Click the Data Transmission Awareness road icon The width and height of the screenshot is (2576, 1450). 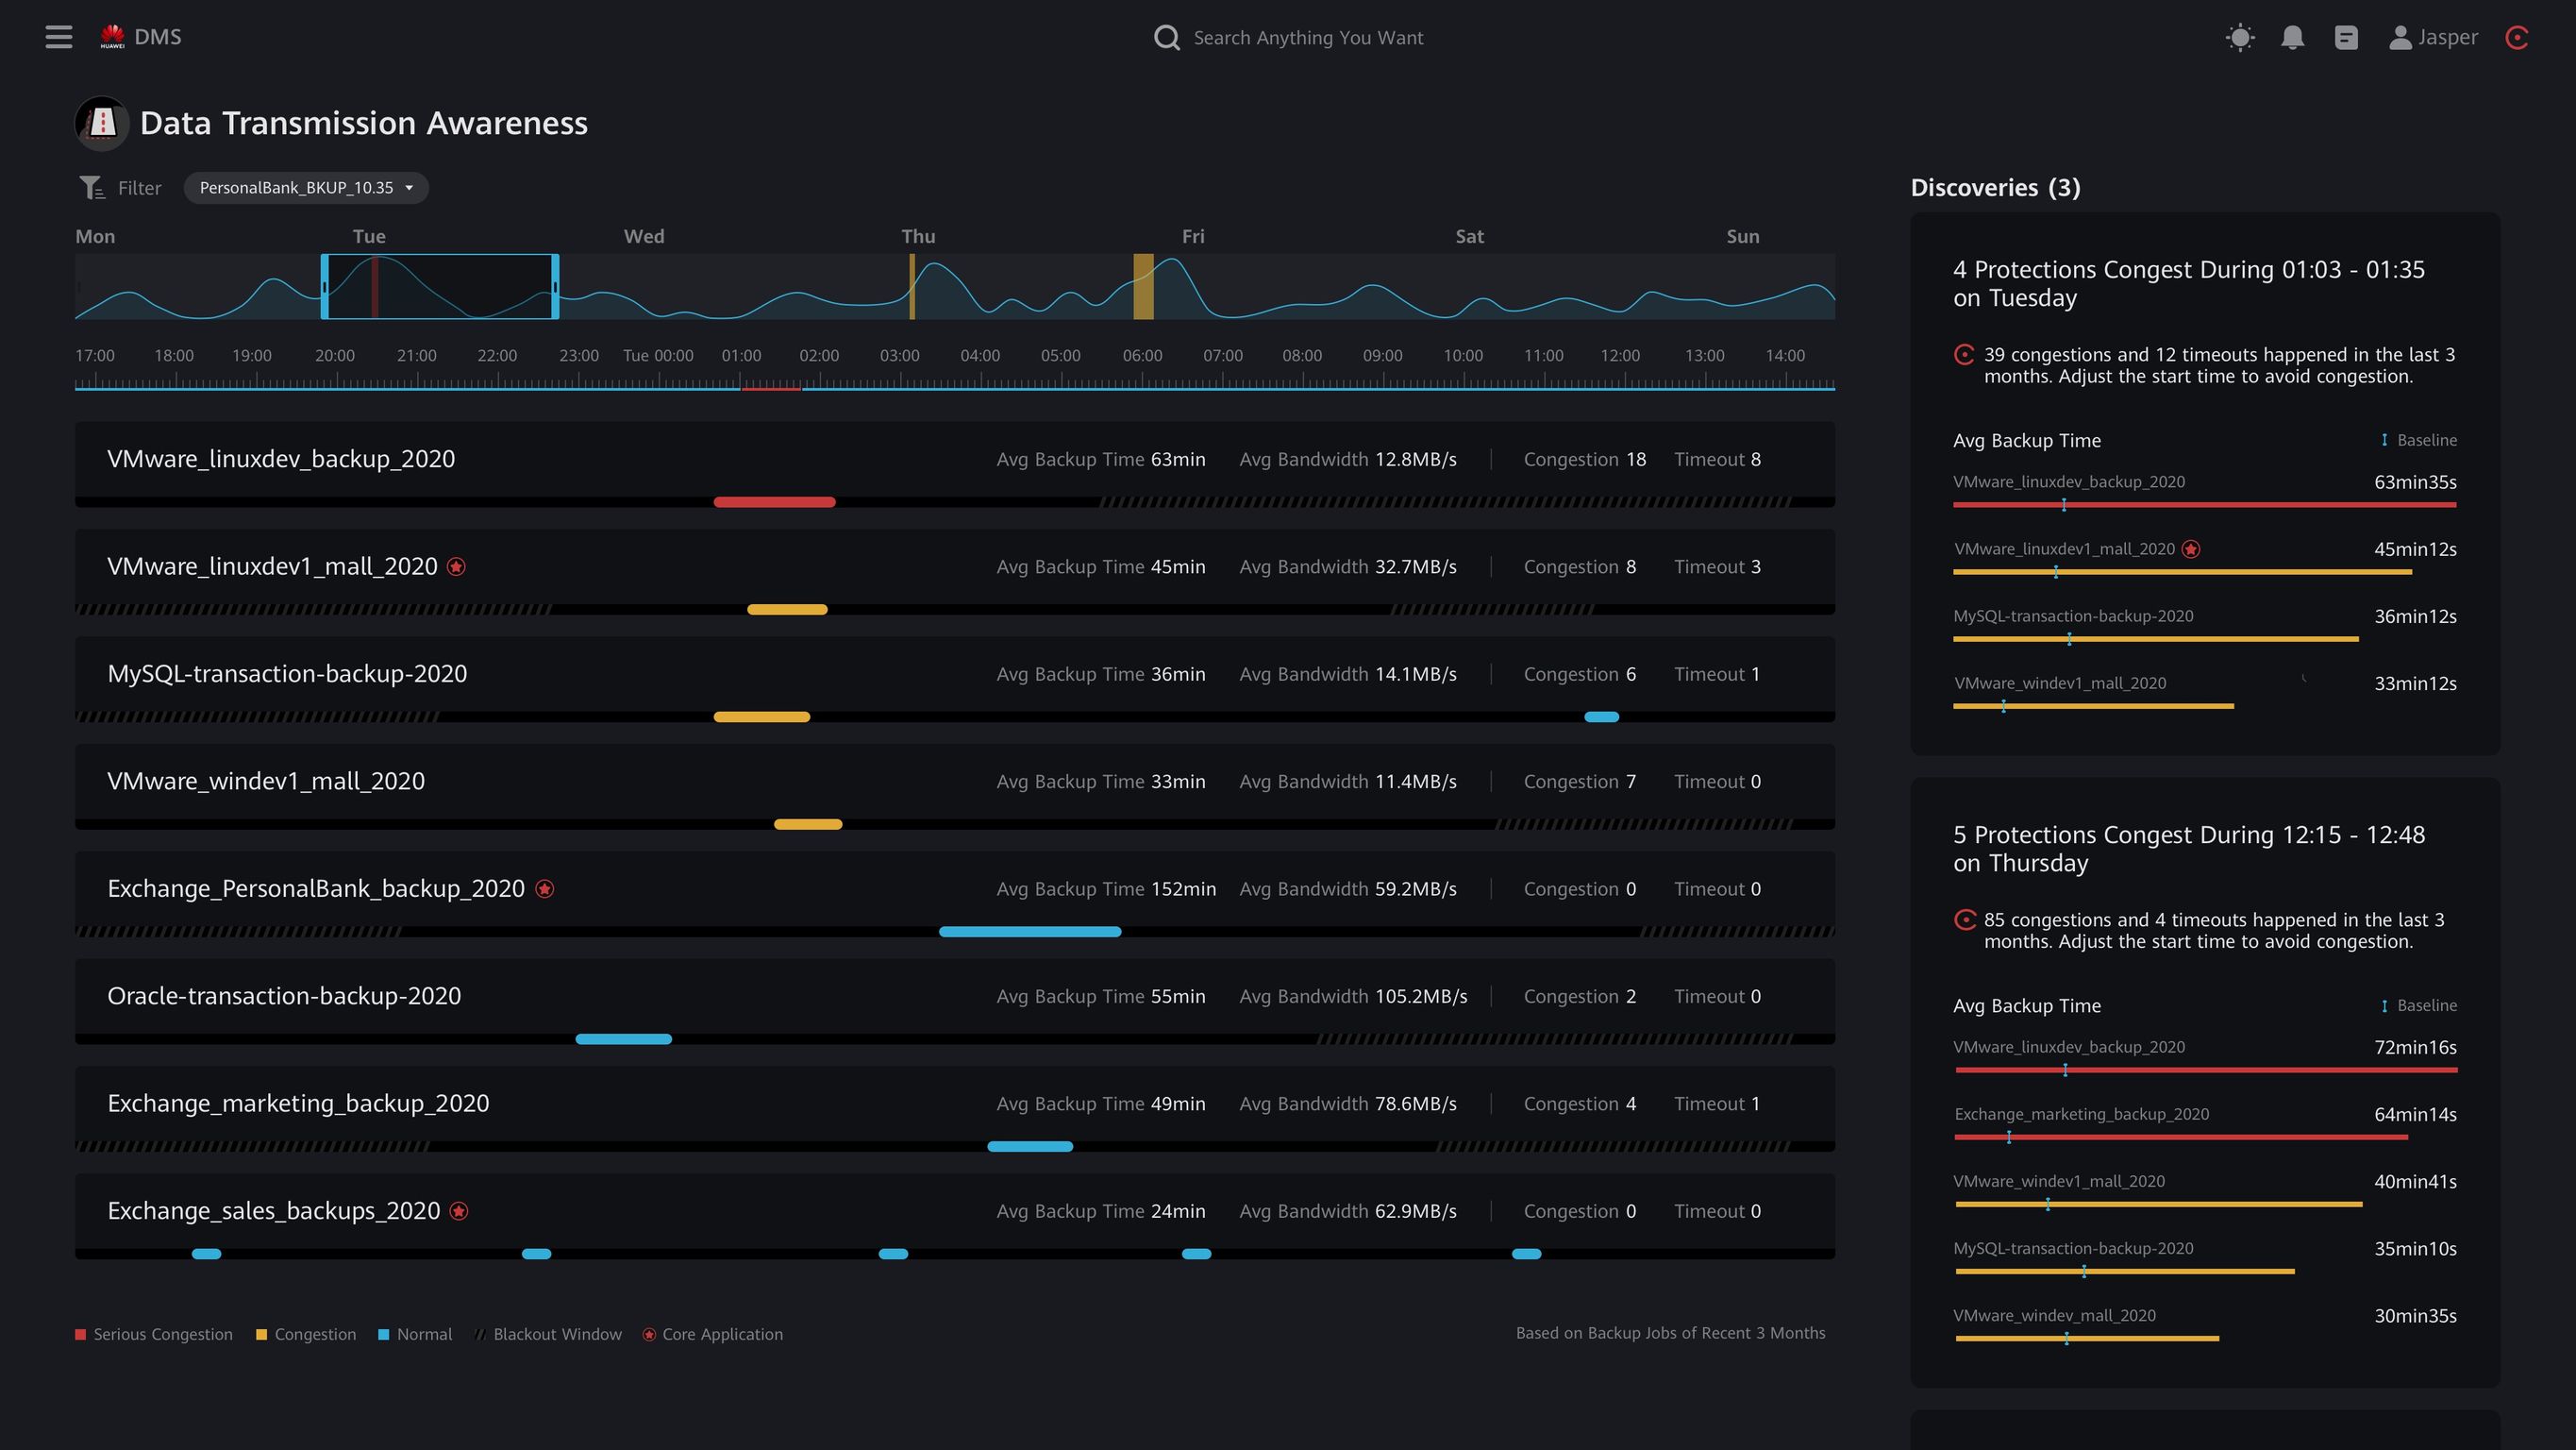(102, 123)
